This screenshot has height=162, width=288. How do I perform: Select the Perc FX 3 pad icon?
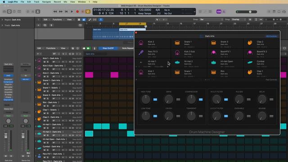tap(141, 53)
